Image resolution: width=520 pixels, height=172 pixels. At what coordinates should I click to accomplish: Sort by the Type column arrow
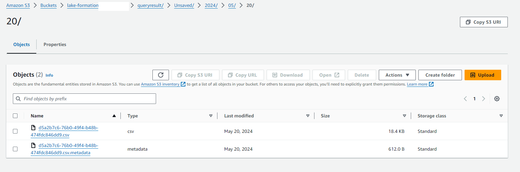pos(211,116)
